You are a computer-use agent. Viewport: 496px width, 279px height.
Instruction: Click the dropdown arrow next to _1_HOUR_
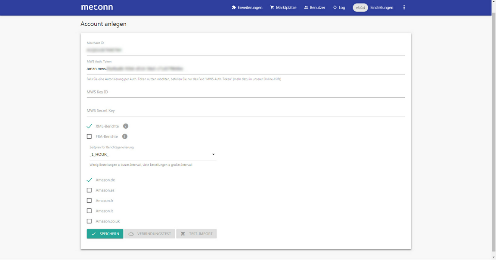pos(213,155)
